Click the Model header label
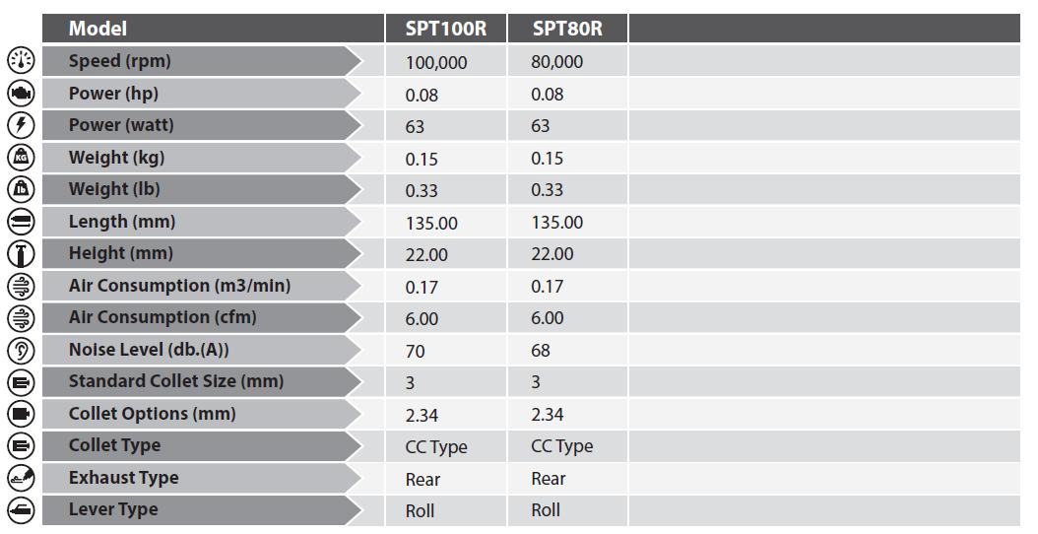 point(97,29)
